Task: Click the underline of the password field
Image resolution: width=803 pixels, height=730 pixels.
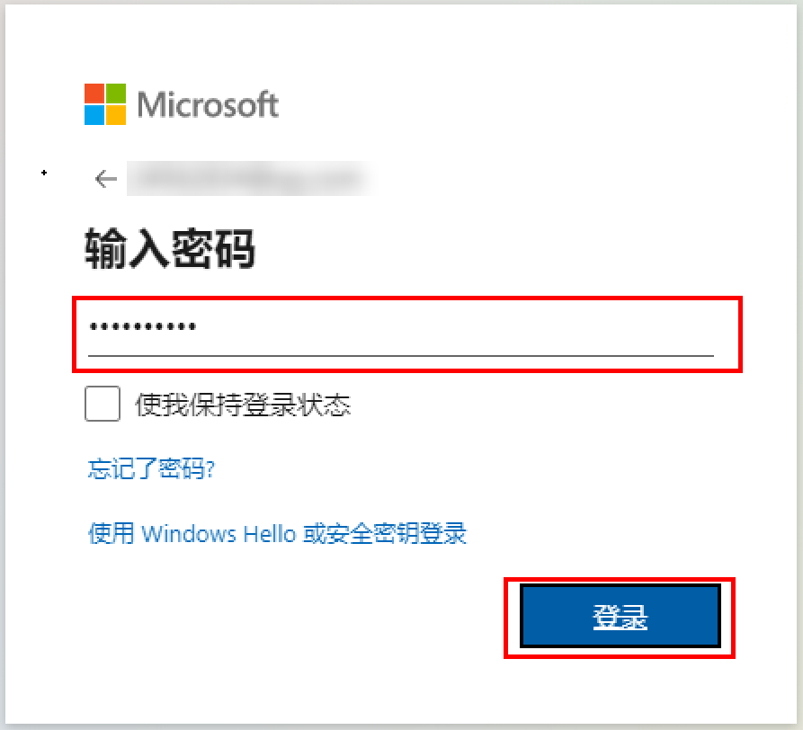Action: point(401,355)
